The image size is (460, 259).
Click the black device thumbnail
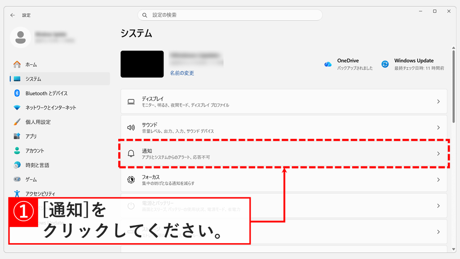point(142,64)
